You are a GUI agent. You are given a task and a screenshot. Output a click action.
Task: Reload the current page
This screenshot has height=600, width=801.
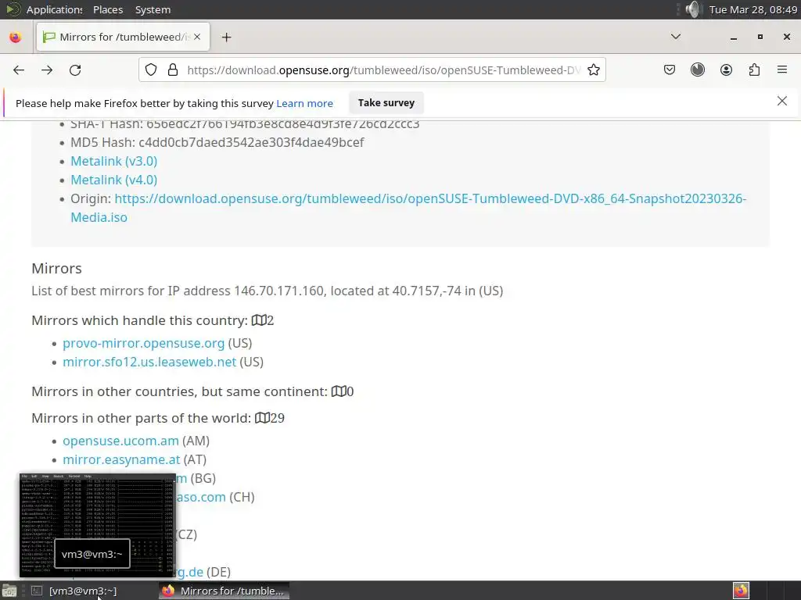75,70
